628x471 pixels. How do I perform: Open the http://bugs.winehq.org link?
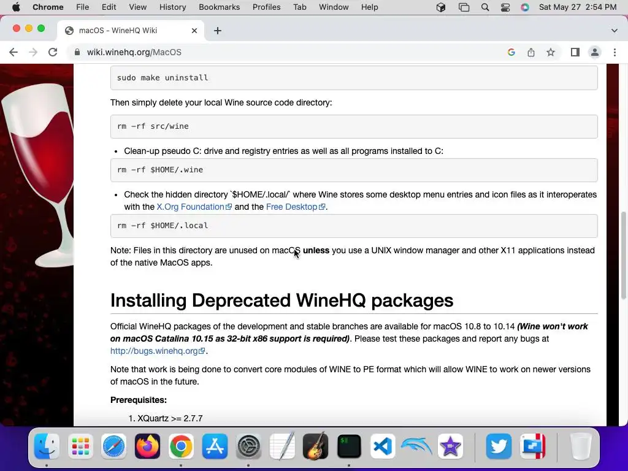[x=158, y=351]
